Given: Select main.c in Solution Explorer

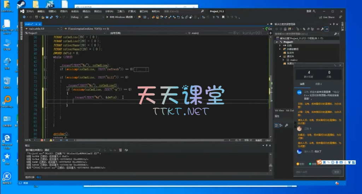Looking at the screenshot, I should (x=294, y=60).
